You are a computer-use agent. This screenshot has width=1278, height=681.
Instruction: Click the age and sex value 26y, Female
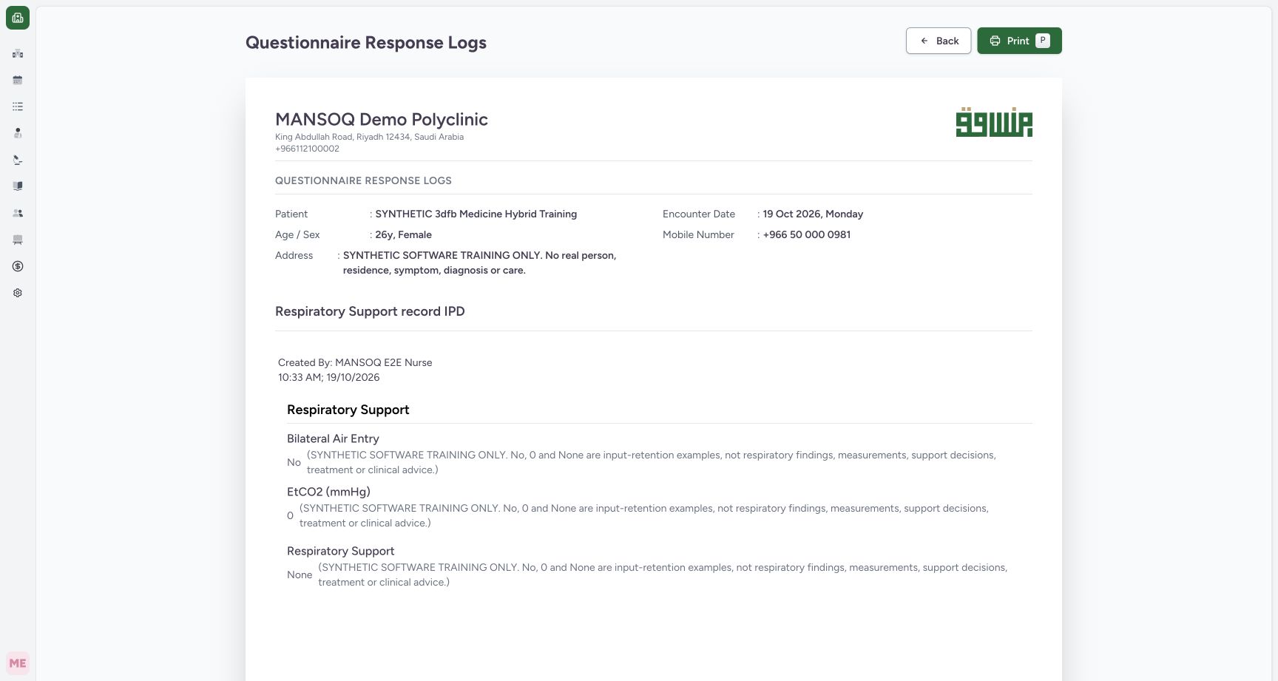point(404,234)
